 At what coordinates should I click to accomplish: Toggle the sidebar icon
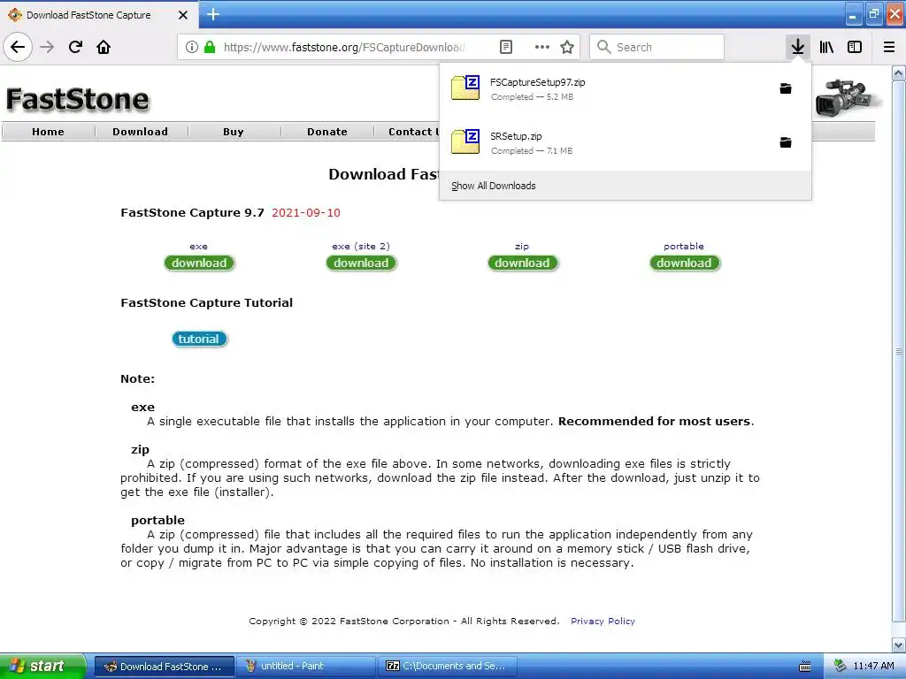855,47
